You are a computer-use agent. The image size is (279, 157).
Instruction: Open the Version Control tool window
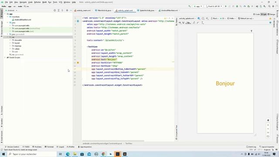click(x=12, y=147)
